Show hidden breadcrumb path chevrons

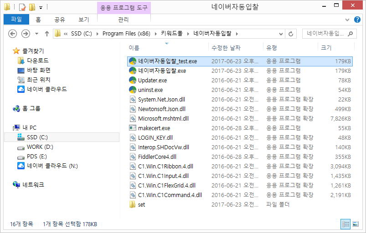point(66,34)
